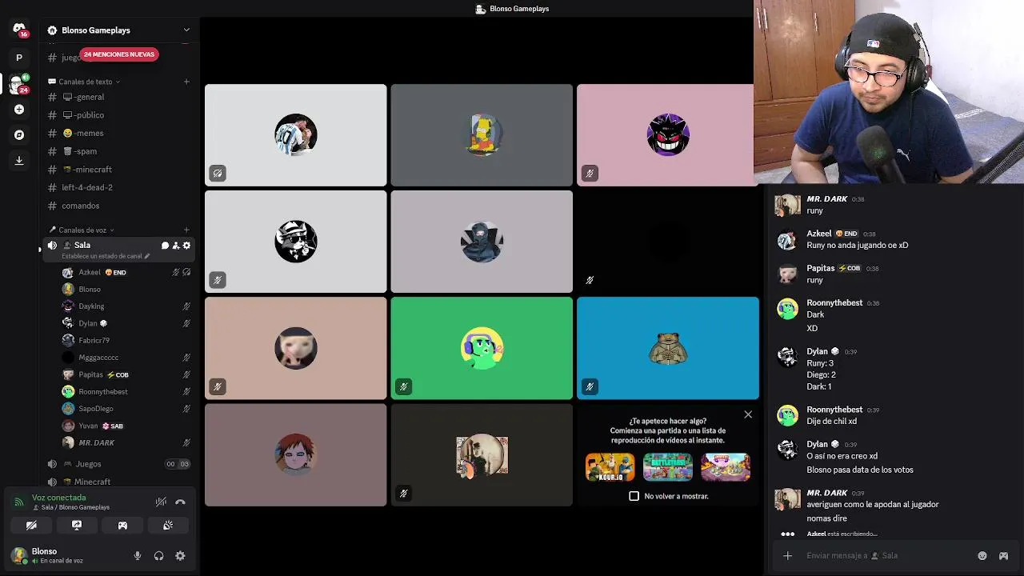This screenshot has height=576, width=1024.
Task: Open the -minecraft text channel
Action: (118, 170)
